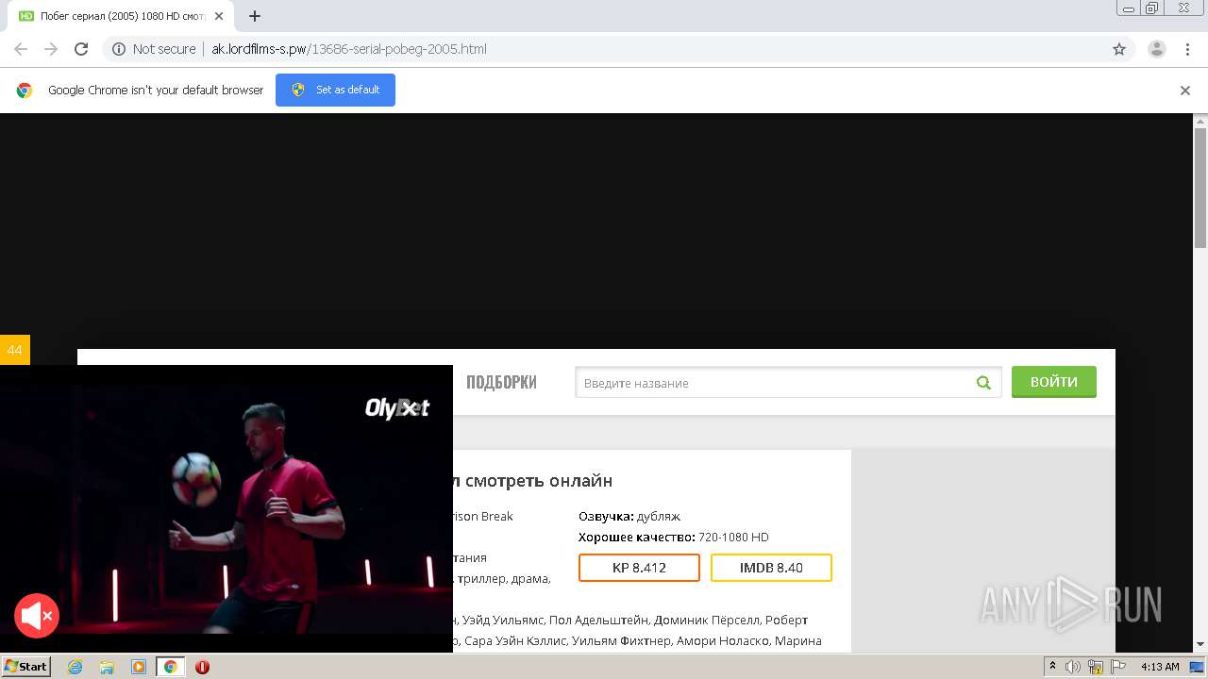Click Set as default button
Image resolution: width=1208 pixels, height=679 pixels.
click(335, 90)
